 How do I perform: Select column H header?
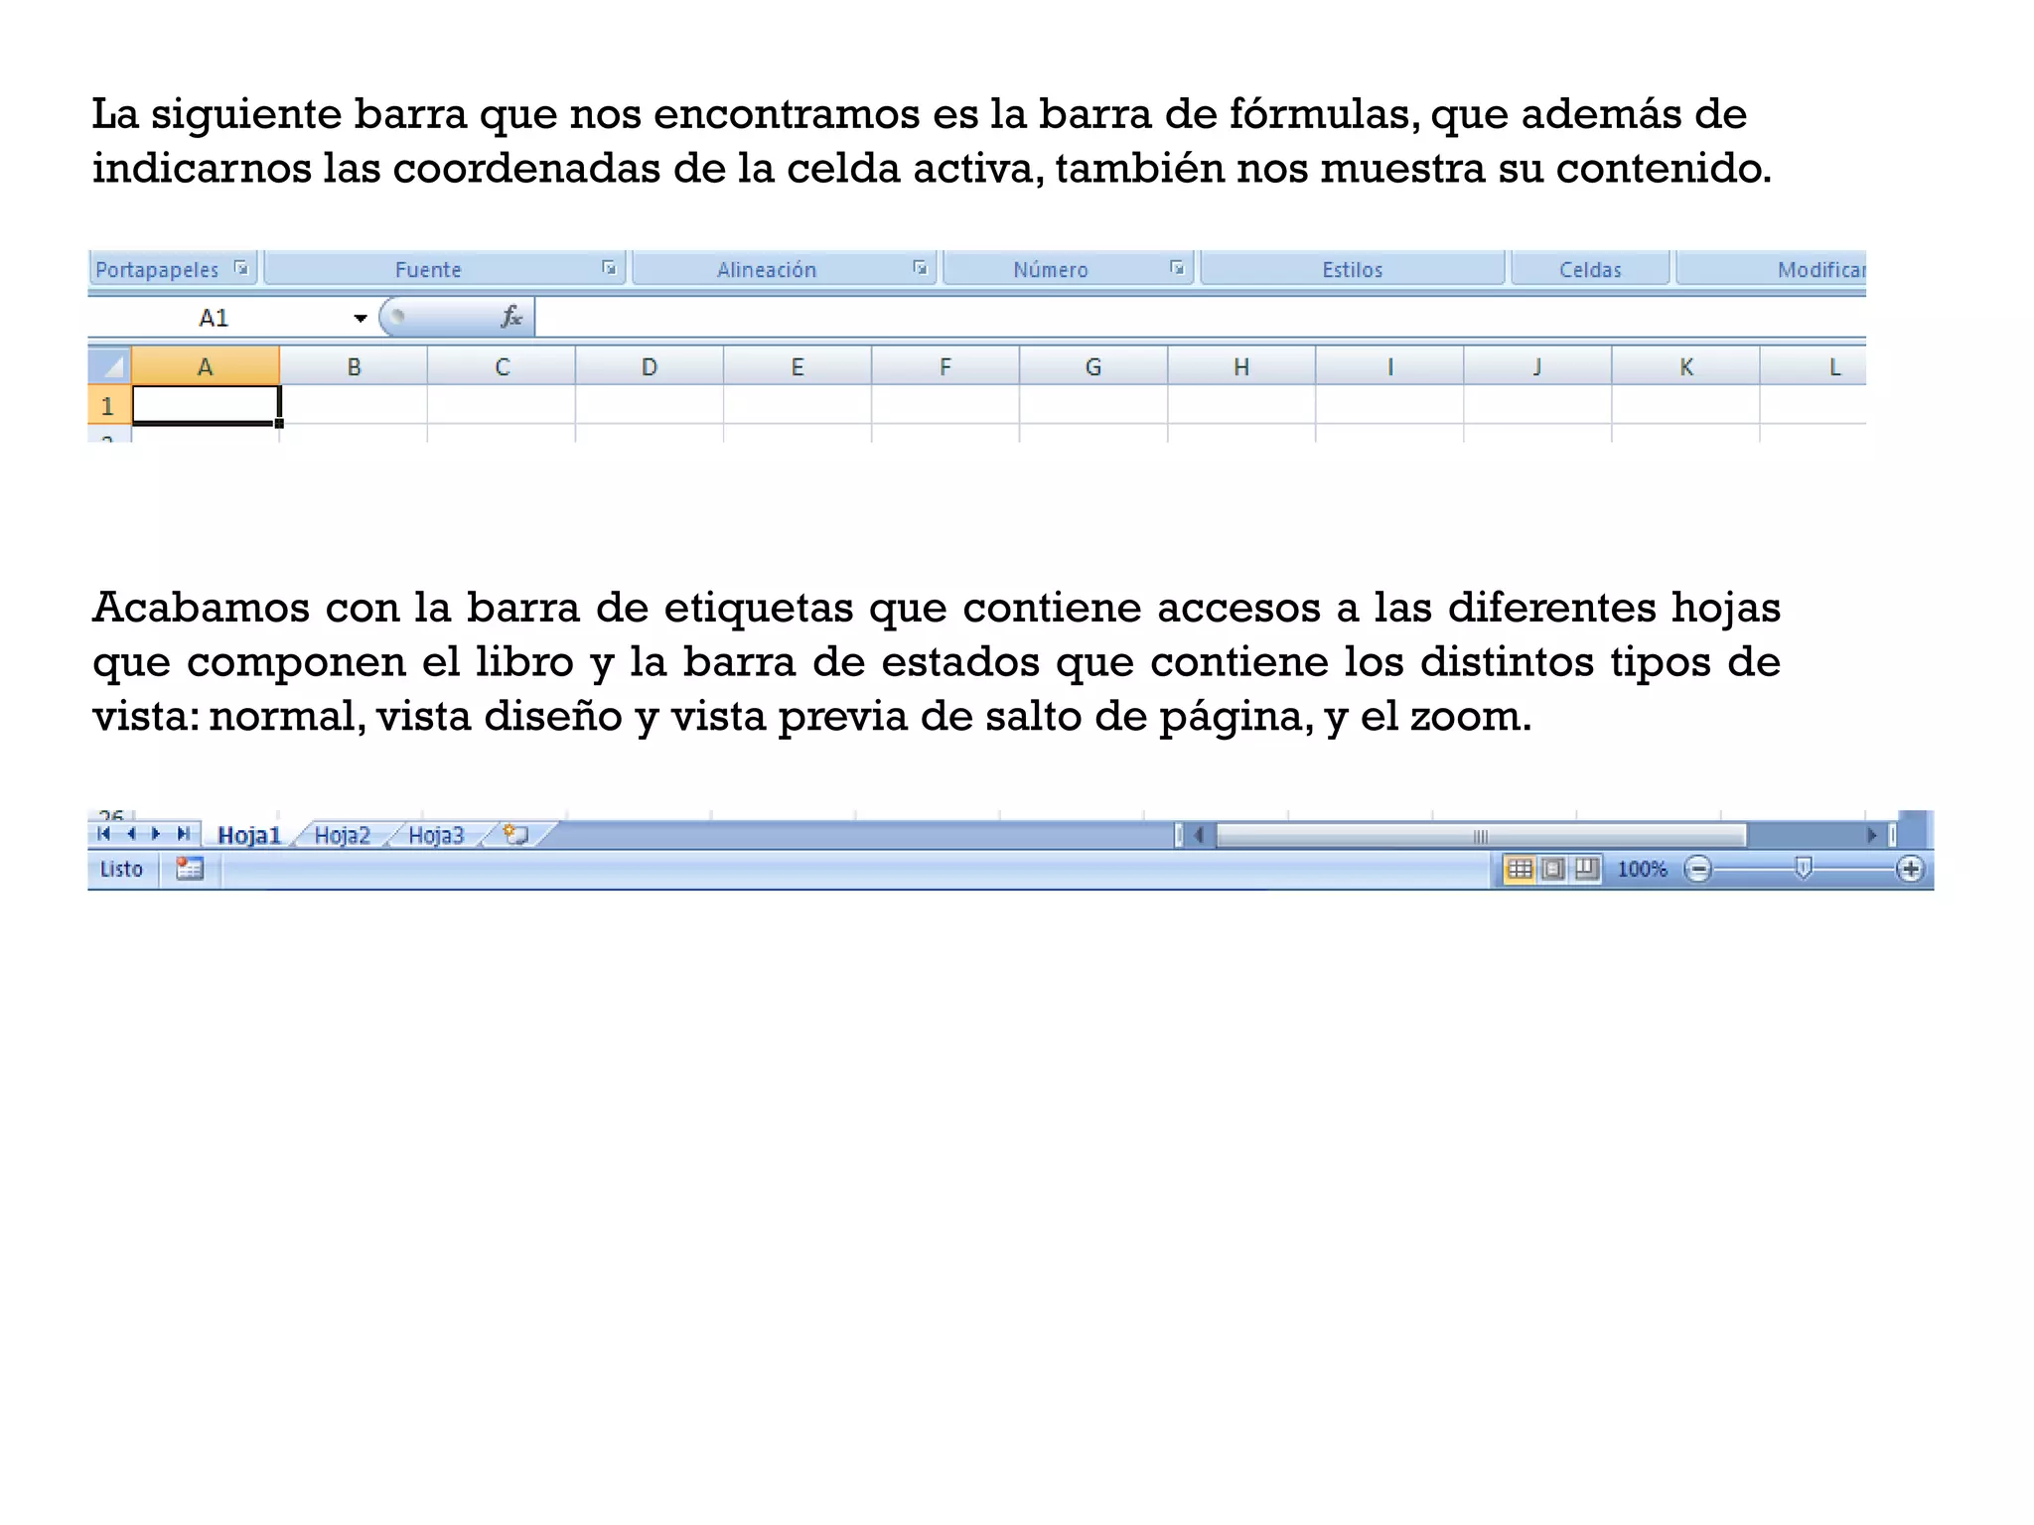pos(1241,366)
